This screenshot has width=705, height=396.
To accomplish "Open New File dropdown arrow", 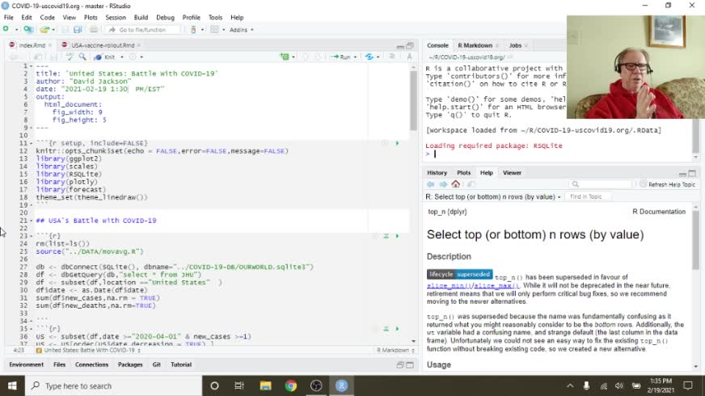I will (16, 30).
